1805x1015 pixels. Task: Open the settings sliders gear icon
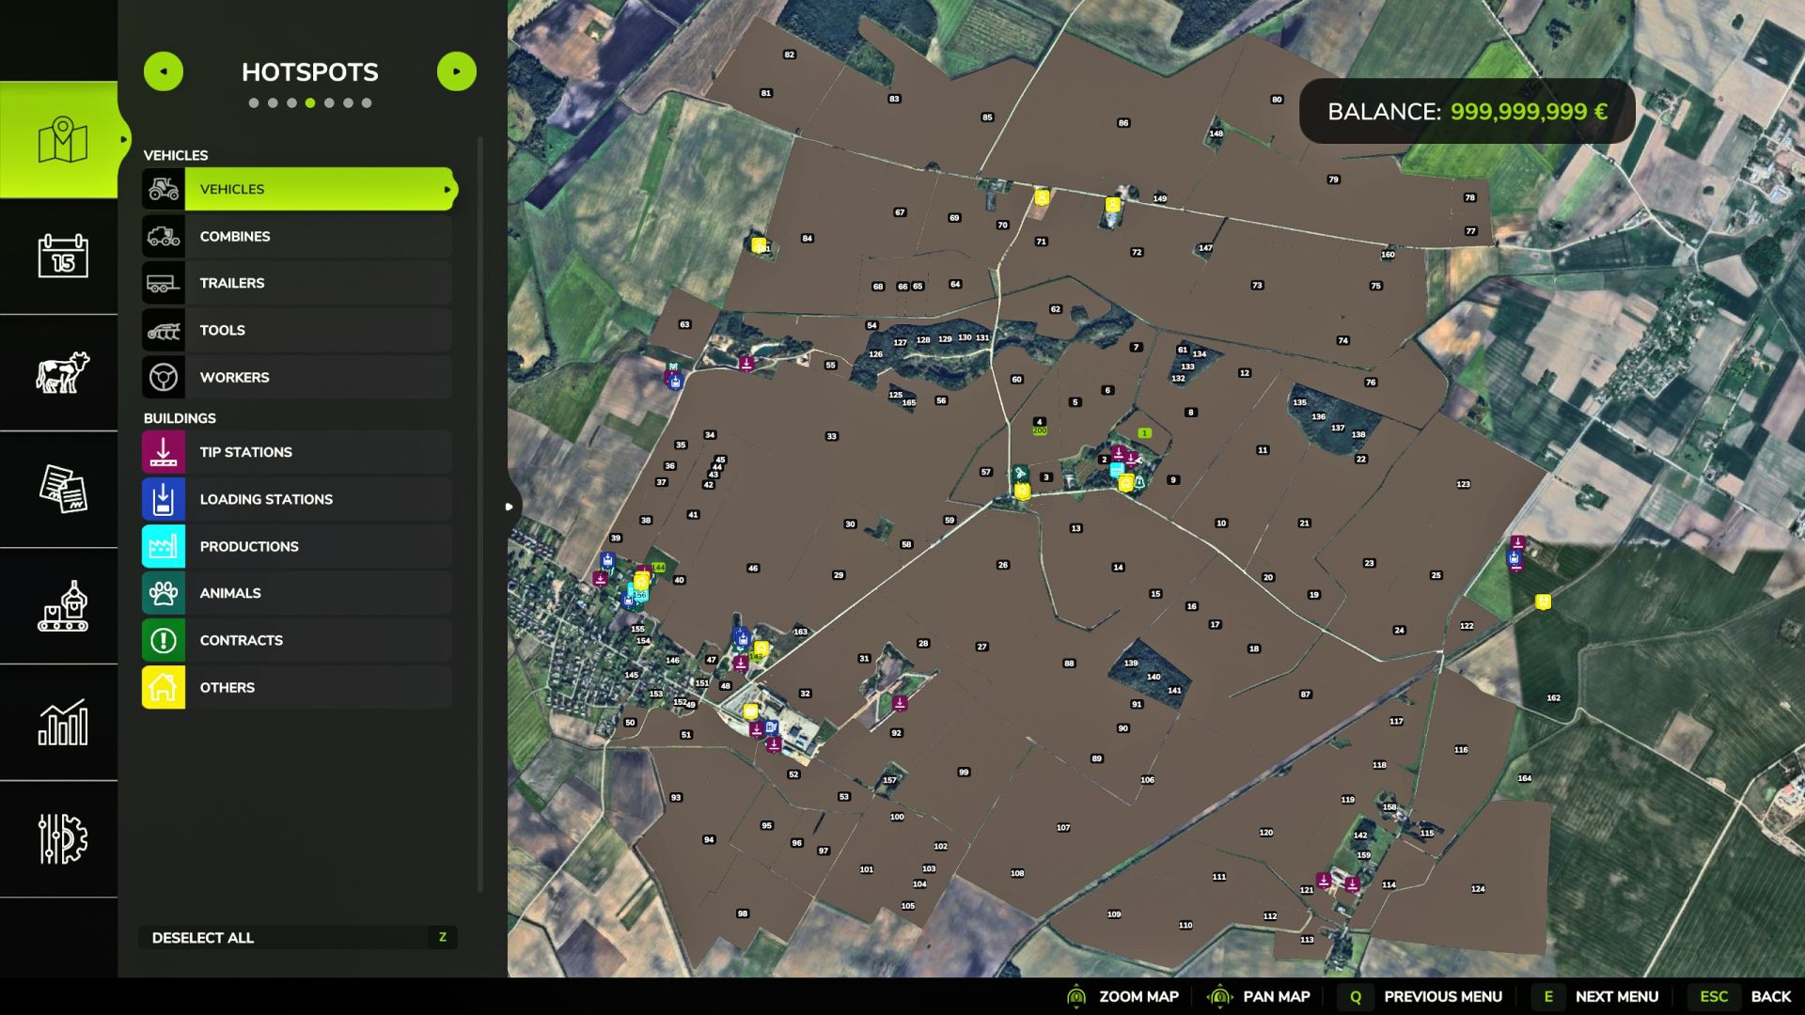63,838
